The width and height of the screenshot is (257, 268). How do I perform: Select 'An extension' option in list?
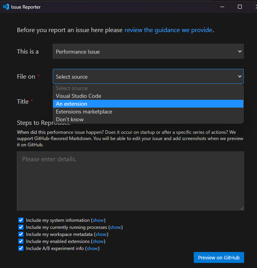tap(71, 104)
